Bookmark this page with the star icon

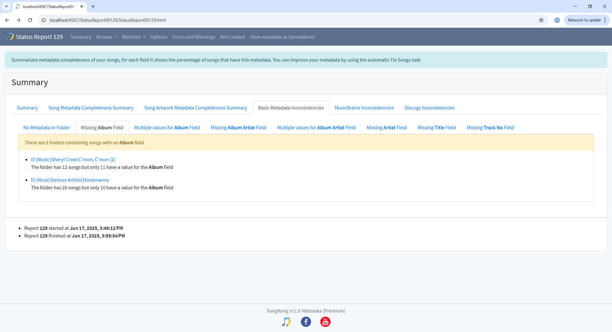(x=541, y=20)
